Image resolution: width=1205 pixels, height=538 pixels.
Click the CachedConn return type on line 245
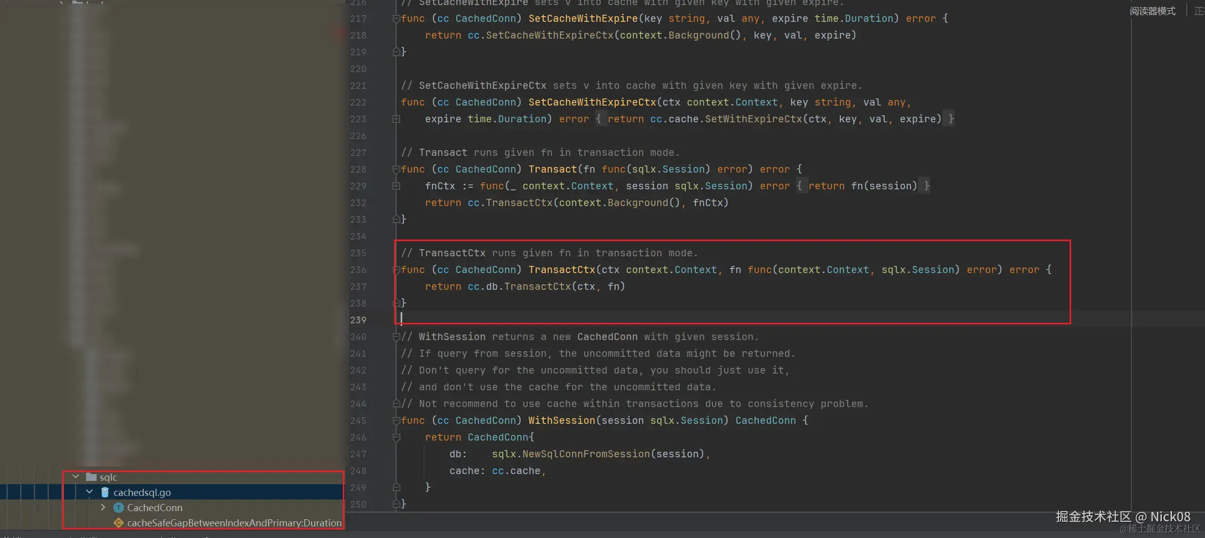click(765, 420)
